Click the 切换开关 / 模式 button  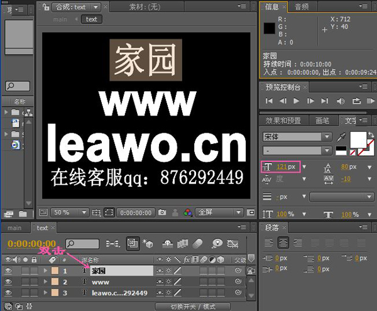pos(193,307)
